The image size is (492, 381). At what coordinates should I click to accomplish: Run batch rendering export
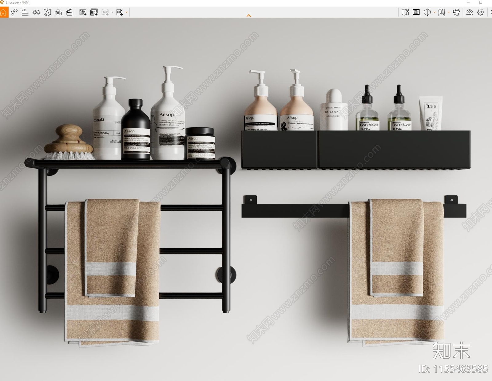click(x=94, y=12)
